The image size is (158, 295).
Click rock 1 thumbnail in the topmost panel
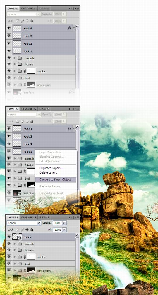pyautogui.click(x=17, y=51)
